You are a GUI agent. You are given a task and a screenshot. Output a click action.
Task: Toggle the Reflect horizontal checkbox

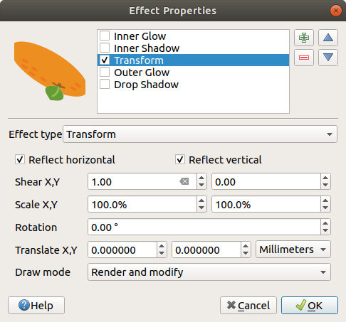(x=20, y=159)
